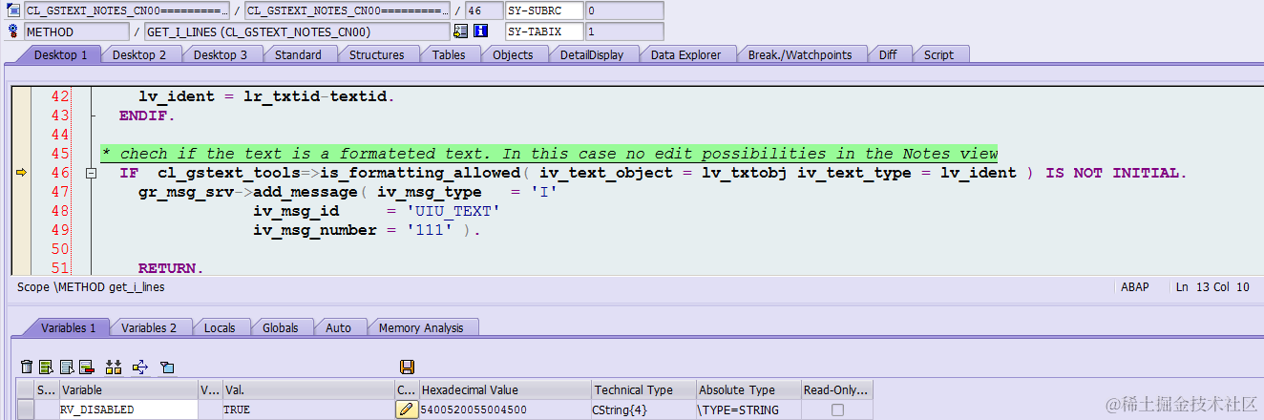Select the Desktop 1 tab

point(61,54)
